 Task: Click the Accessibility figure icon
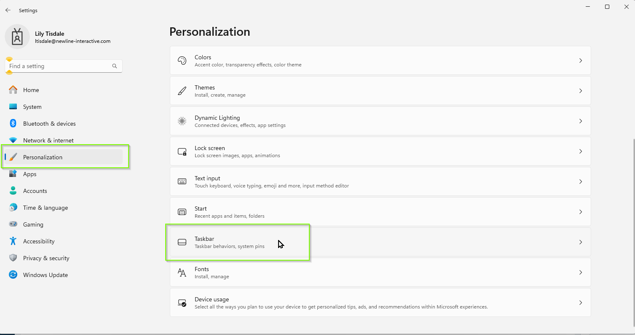[x=13, y=241]
